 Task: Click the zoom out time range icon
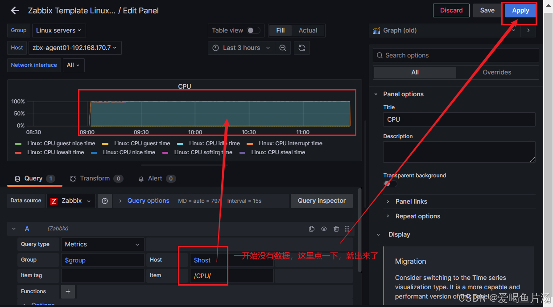pyautogui.click(x=283, y=48)
